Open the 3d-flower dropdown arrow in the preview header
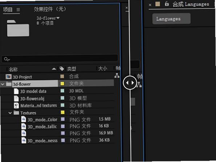The image size is (216, 162). [x=58, y=18]
